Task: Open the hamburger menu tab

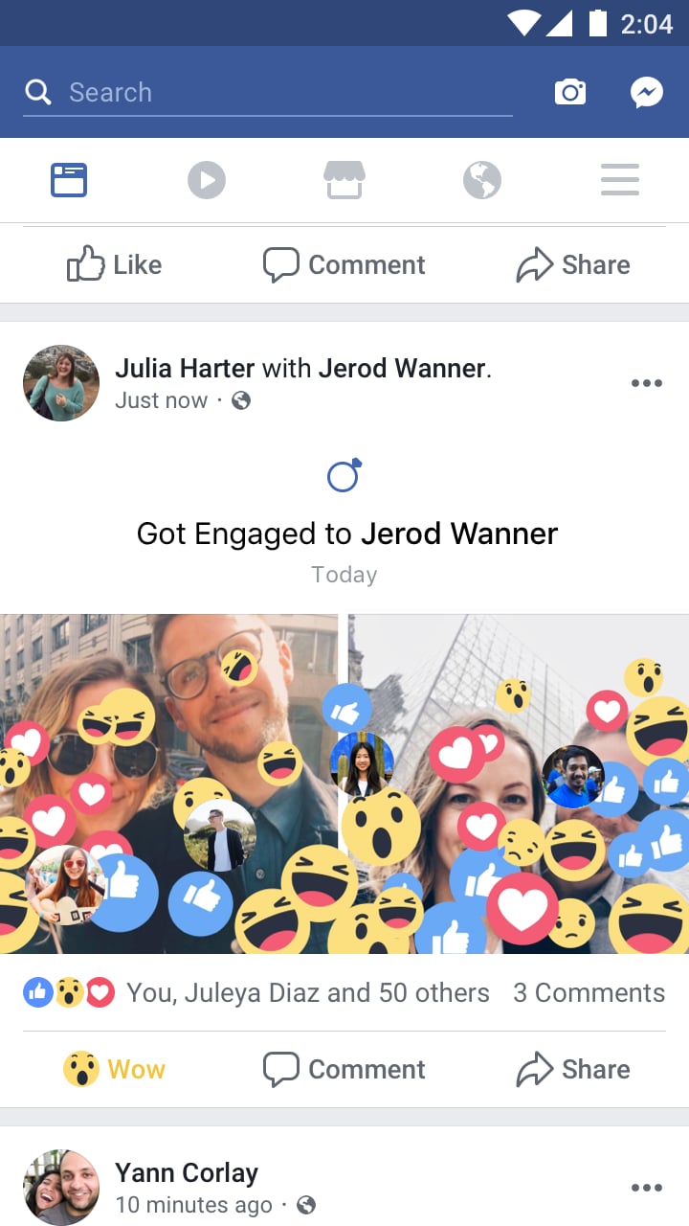Action: pyautogui.click(x=620, y=180)
